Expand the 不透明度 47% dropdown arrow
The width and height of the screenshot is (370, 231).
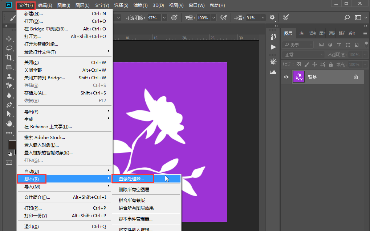pos(164,18)
